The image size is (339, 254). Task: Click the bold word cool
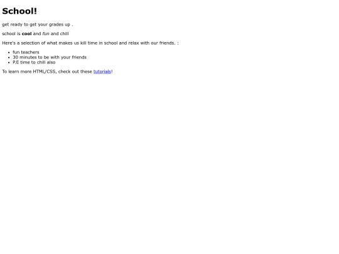[x=26, y=34]
